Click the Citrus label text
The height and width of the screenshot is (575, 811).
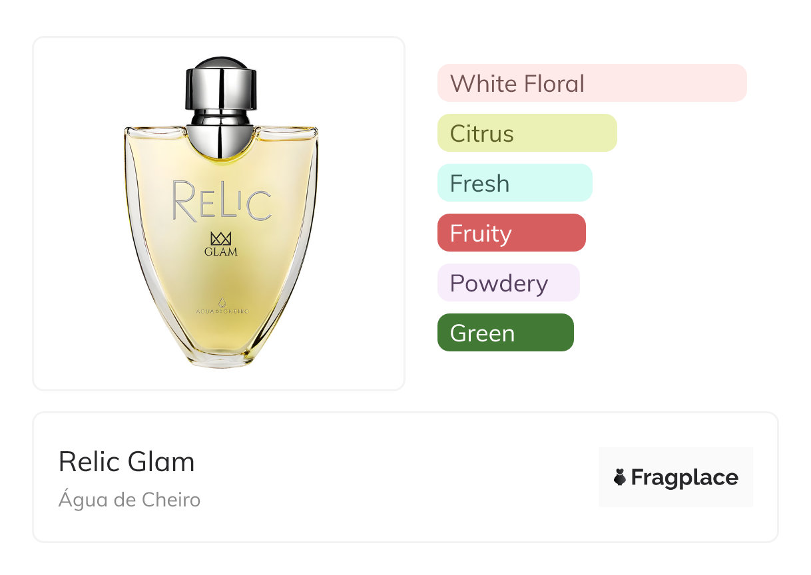tap(481, 134)
